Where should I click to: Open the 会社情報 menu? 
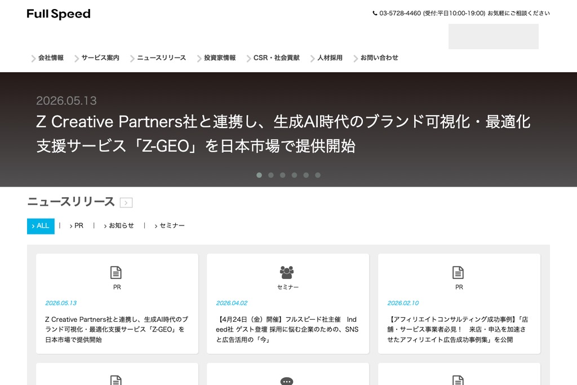(51, 58)
